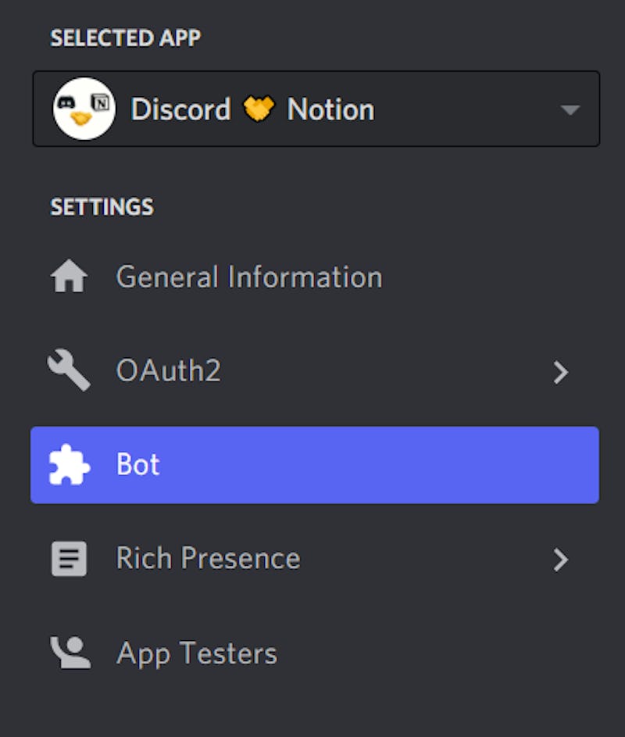Select the Bot settings label
Image resolution: width=625 pixels, height=737 pixels.
coord(137,465)
